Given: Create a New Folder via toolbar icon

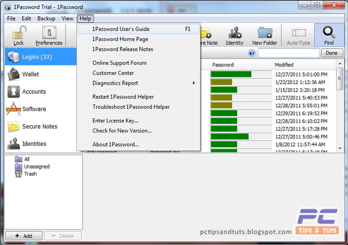Looking at the screenshot, I should pyautogui.click(x=265, y=32).
